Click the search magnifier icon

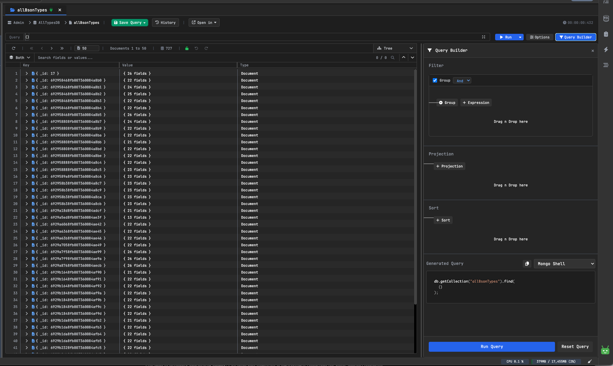click(x=393, y=58)
